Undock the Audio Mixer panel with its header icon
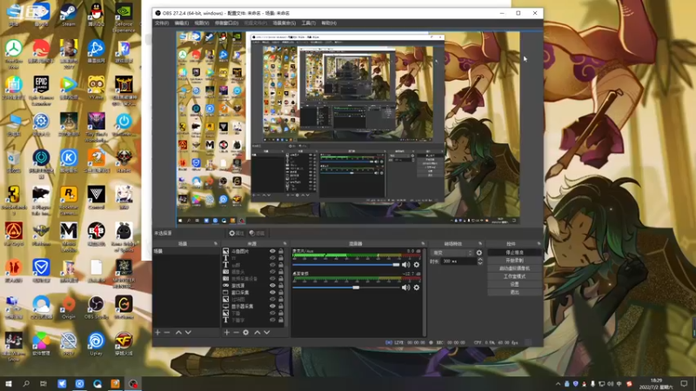The height and width of the screenshot is (391, 696). pyautogui.click(x=423, y=243)
